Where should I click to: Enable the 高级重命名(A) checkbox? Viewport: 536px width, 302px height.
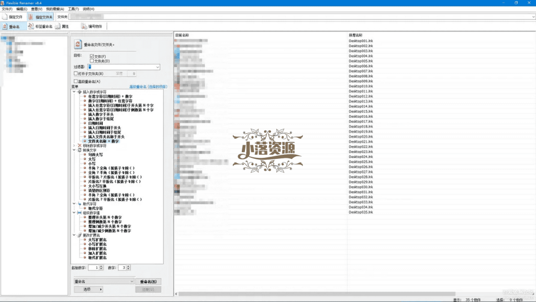[75, 81]
